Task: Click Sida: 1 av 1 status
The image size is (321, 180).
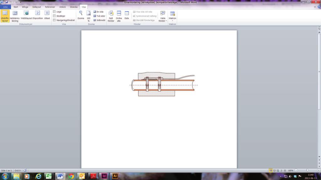Action: [6, 170]
